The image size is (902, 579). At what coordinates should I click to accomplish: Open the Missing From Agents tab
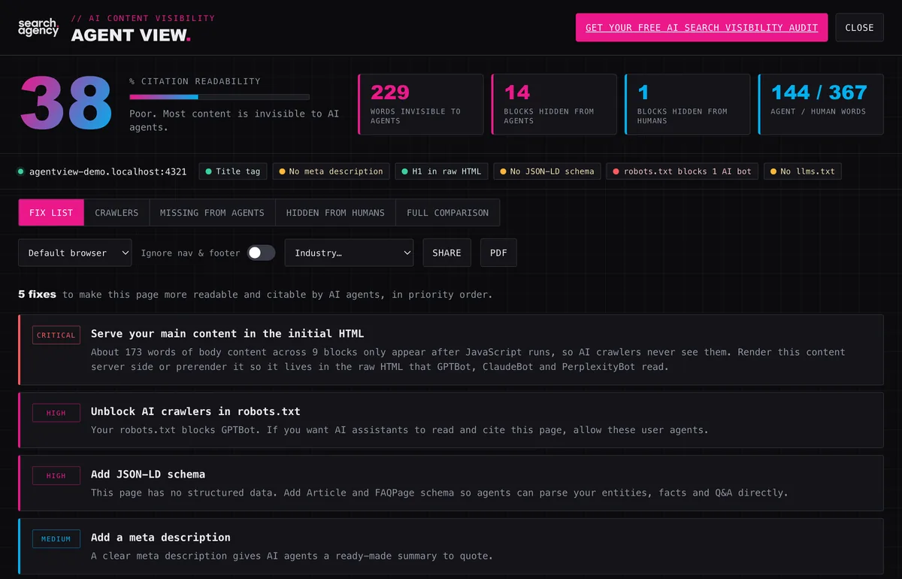pos(212,213)
